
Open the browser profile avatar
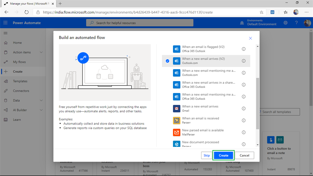(296, 12)
